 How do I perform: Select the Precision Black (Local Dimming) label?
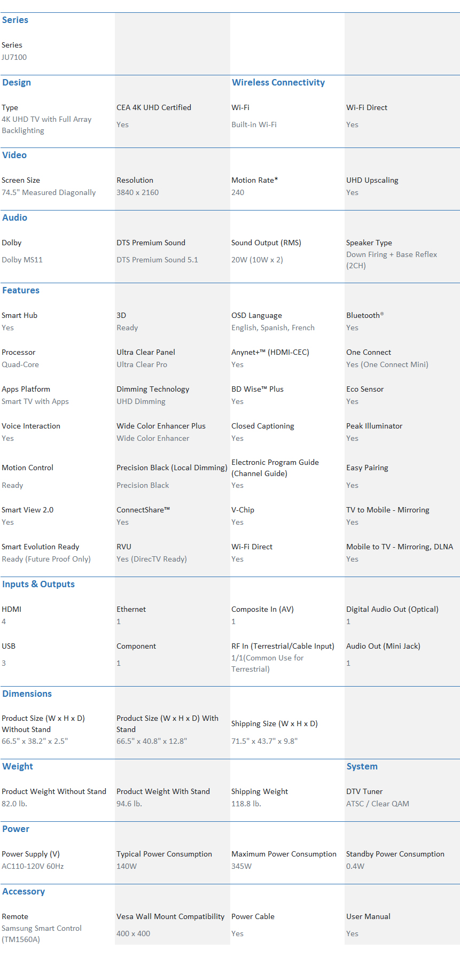click(171, 468)
